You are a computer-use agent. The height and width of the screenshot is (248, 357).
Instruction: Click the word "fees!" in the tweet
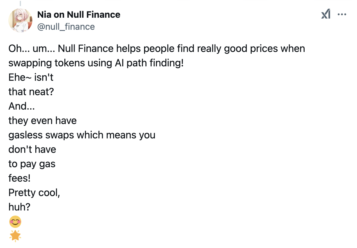(19, 178)
